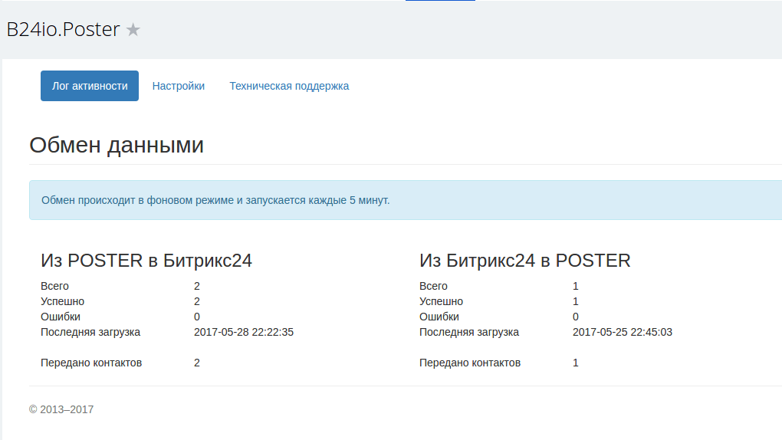Click the © 2013–2017 footer text
The height and width of the screenshot is (440, 782).
coord(61,409)
